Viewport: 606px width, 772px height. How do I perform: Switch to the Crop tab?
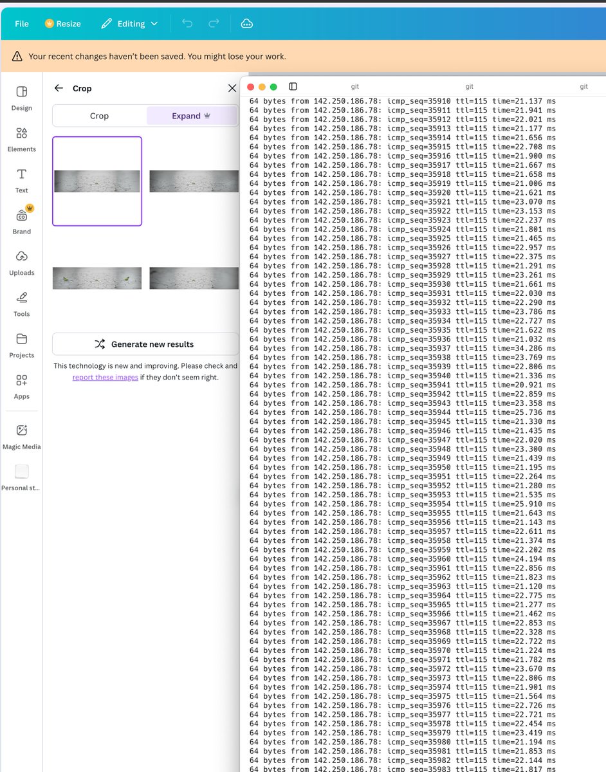coord(99,116)
